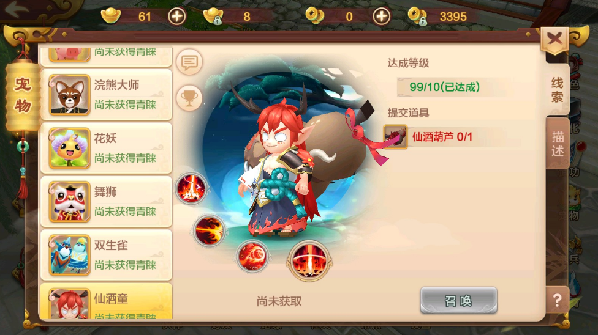Switch to the 描述 tab
Image resolution: width=598 pixels, height=335 pixels.
(557, 143)
